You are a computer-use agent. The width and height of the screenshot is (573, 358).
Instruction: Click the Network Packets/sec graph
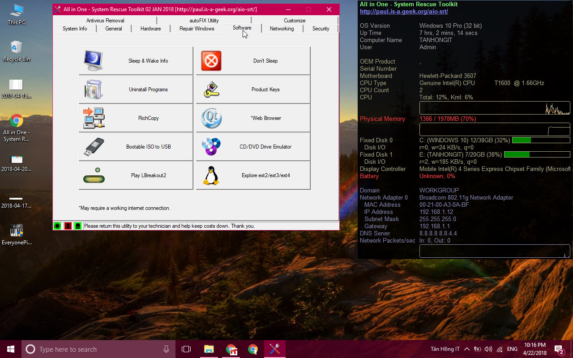coord(495,251)
